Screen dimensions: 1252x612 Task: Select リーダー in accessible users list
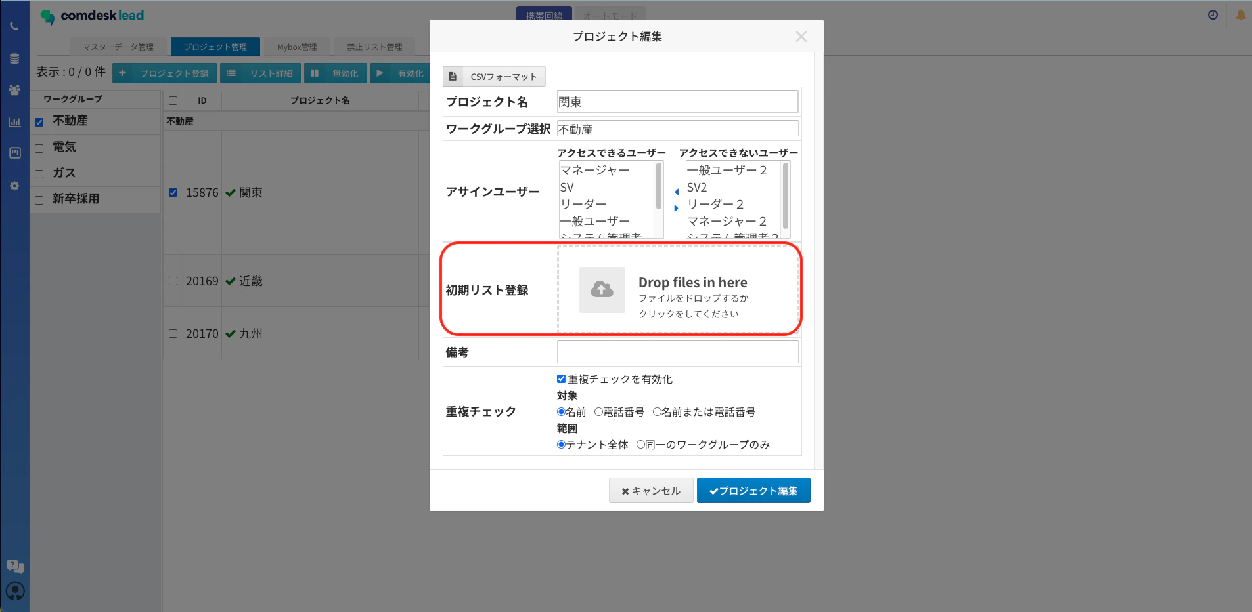583,204
